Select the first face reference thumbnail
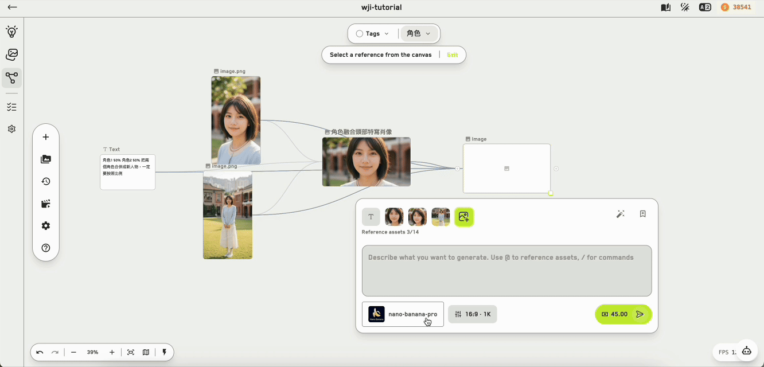The width and height of the screenshot is (764, 367). pos(394,217)
